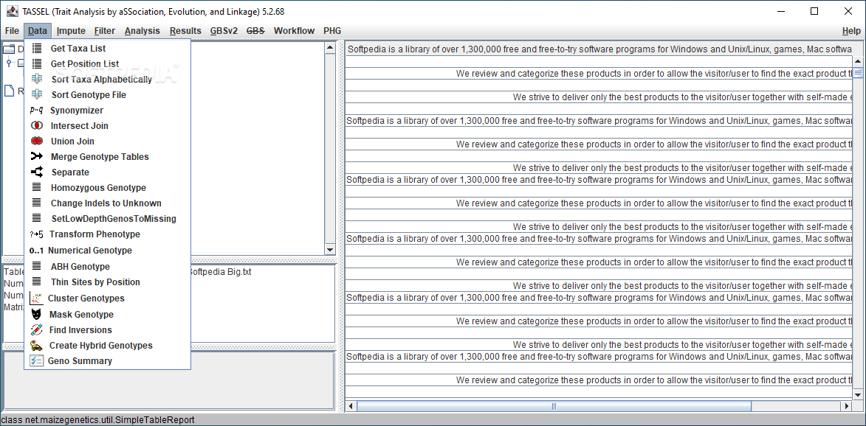This screenshot has width=866, height=426.
Task: Choose Transform Phenotype menu entry
Action: pyautogui.click(x=108, y=234)
